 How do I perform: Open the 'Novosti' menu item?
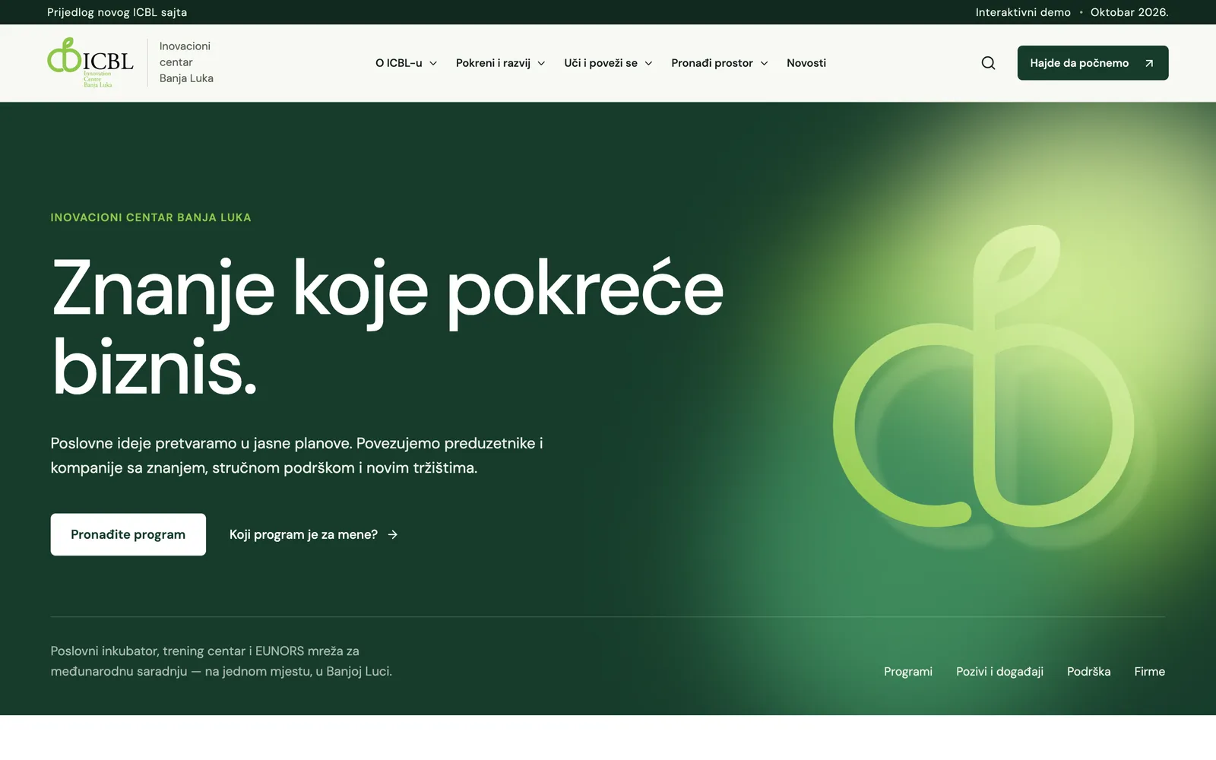tap(806, 63)
